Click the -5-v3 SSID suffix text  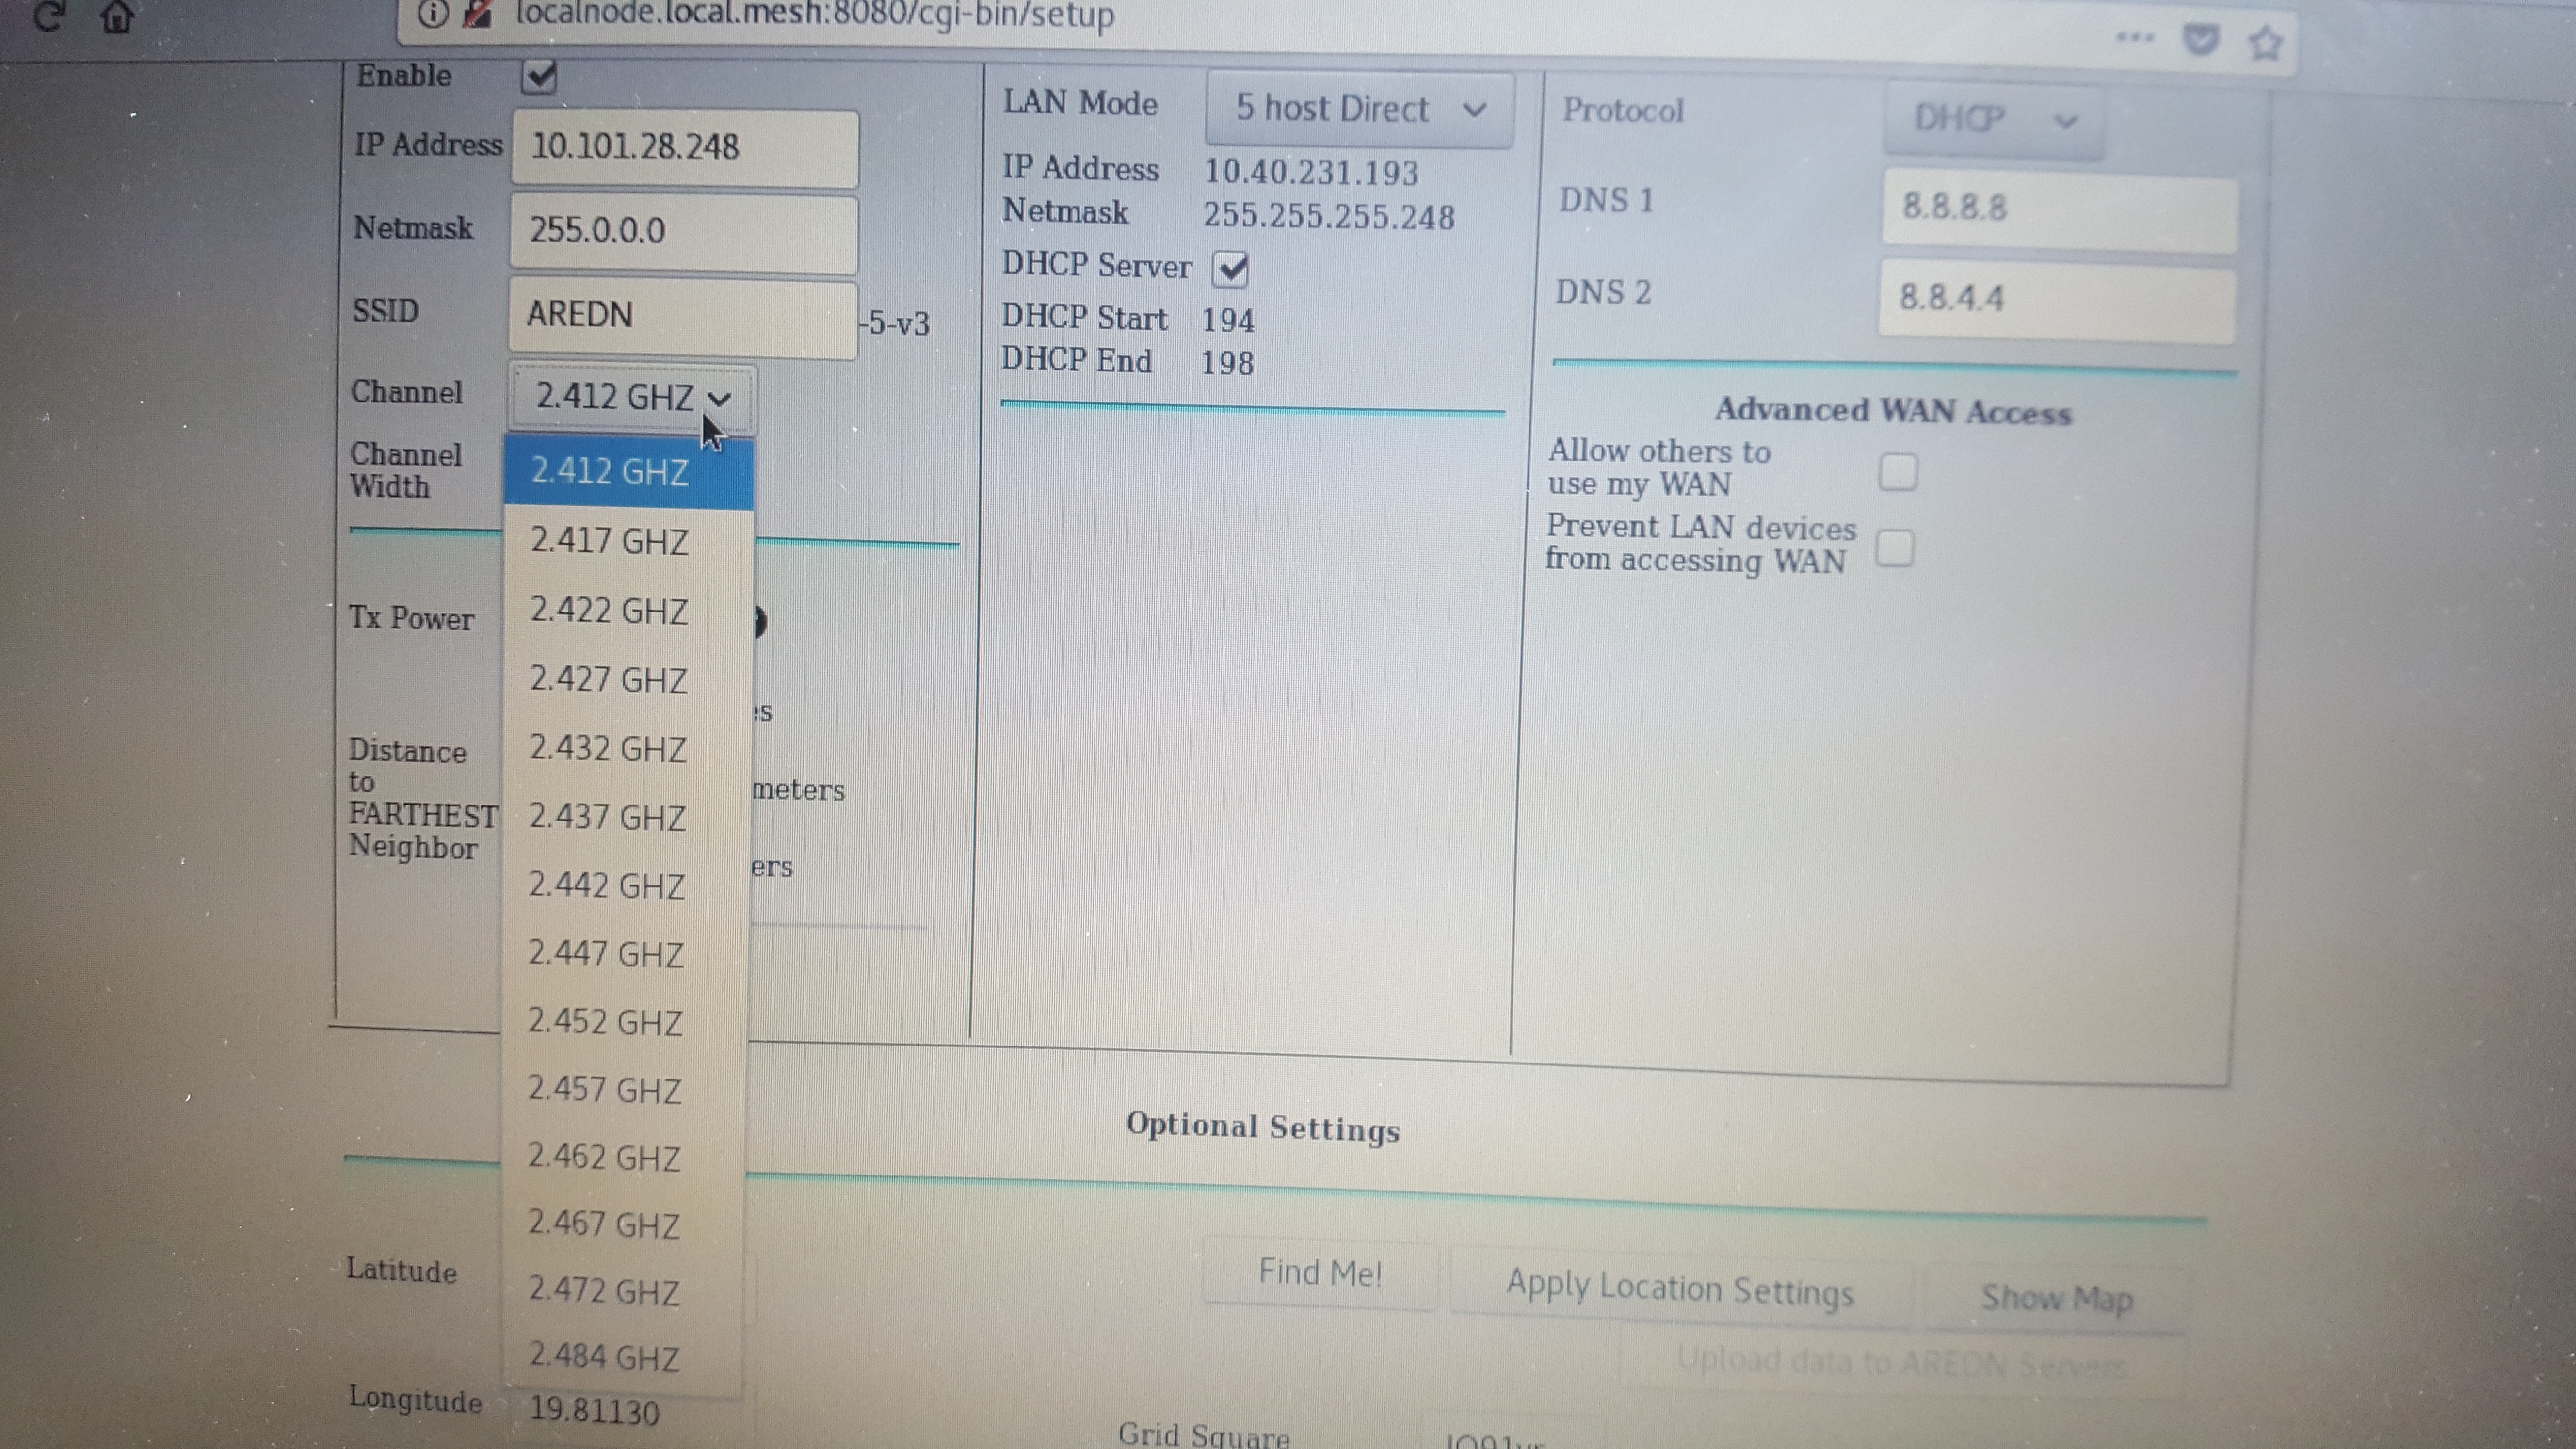click(x=894, y=323)
